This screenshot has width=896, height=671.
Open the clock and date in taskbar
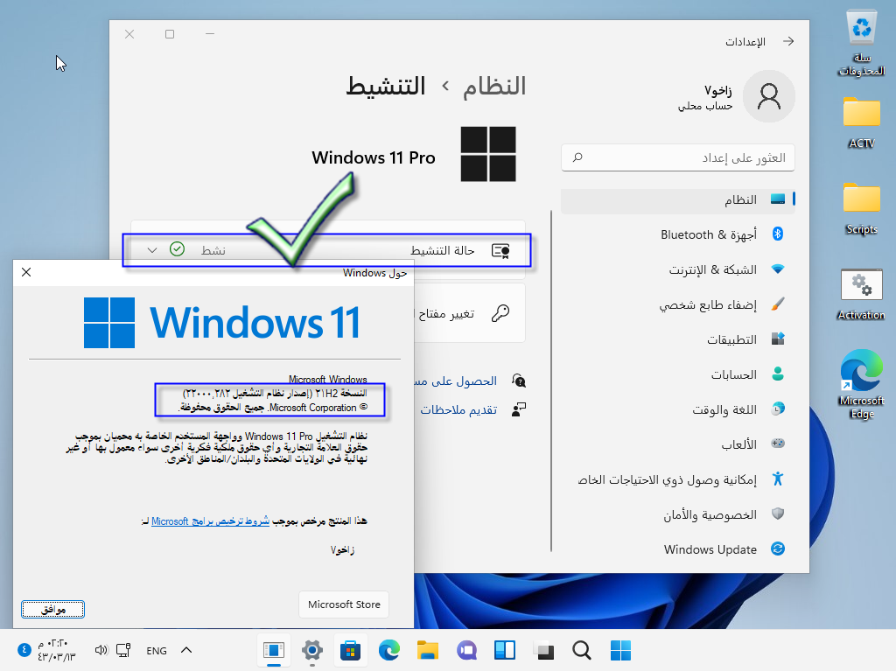pyautogui.click(x=57, y=650)
